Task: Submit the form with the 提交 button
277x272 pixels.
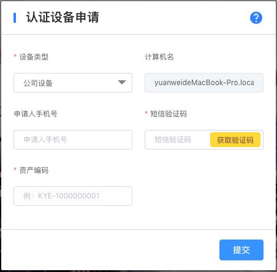Action: [x=241, y=250]
